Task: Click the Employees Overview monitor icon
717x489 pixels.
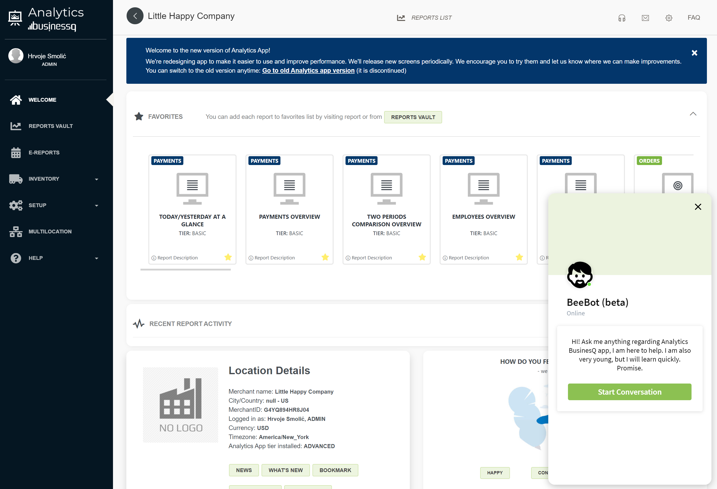Action: click(483, 189)
